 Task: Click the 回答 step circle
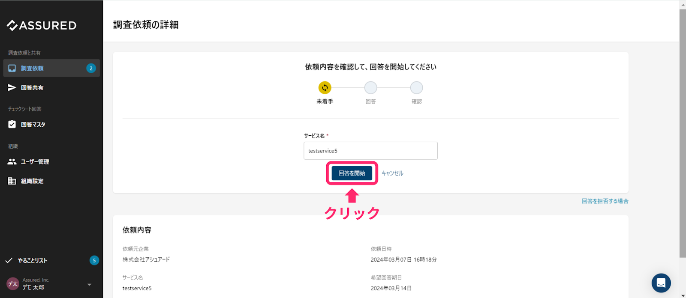click(371, 88)
